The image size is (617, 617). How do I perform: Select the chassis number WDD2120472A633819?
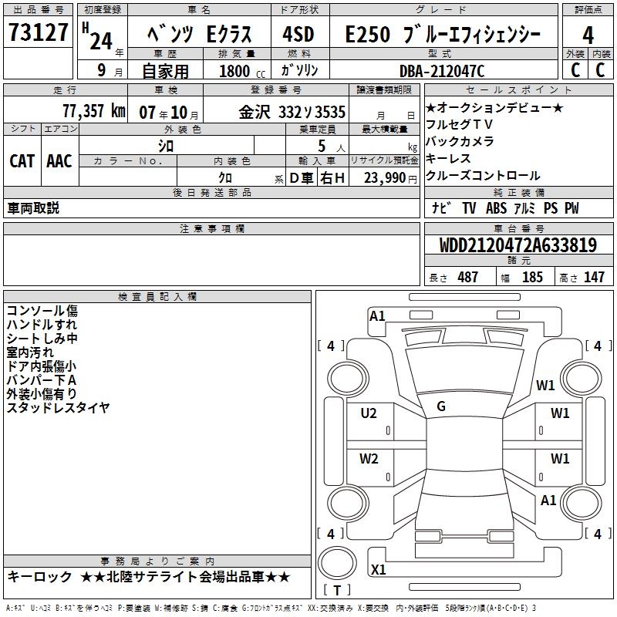pos(518,245)
